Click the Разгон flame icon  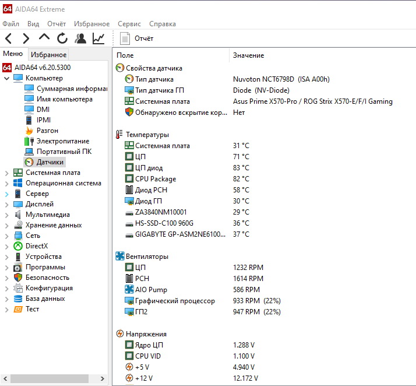(29, 131)
